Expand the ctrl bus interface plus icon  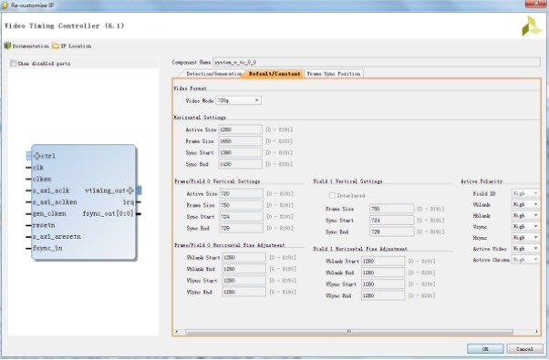click(x=36, y=156)
